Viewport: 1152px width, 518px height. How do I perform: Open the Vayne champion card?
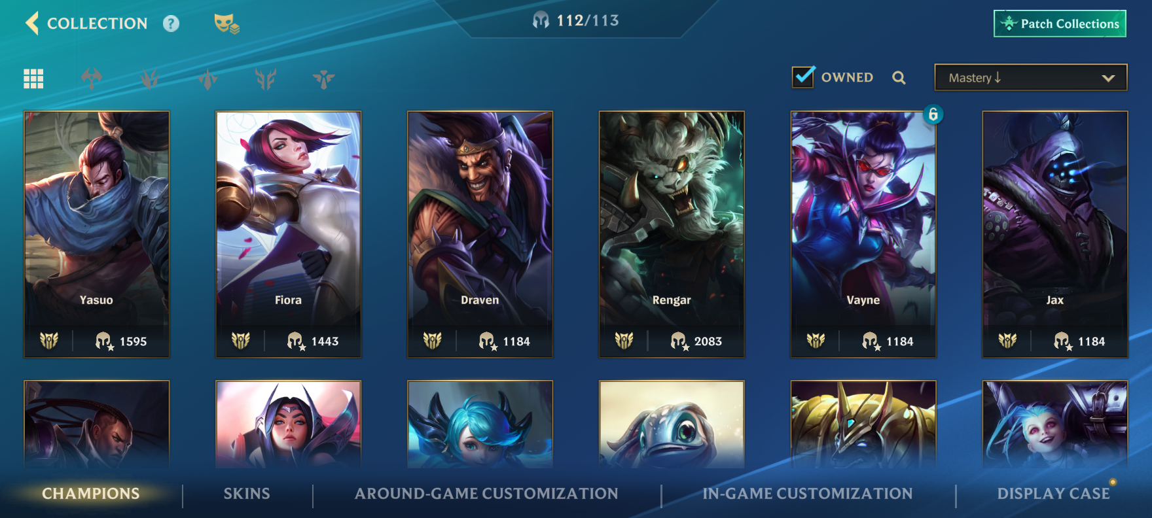863,234
